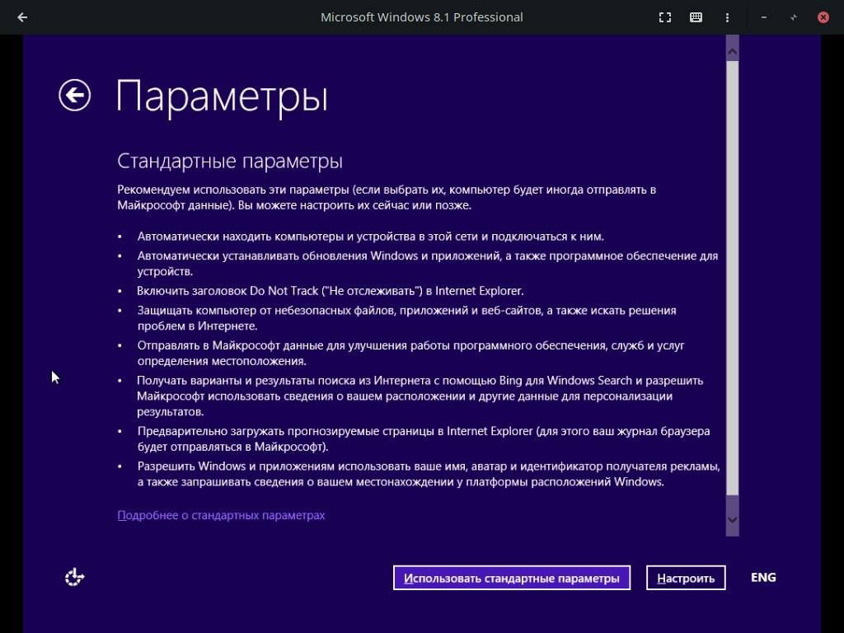Open the three-dot viewer menu
Viewport: 844px width, 633px height.
click(727, 17)
